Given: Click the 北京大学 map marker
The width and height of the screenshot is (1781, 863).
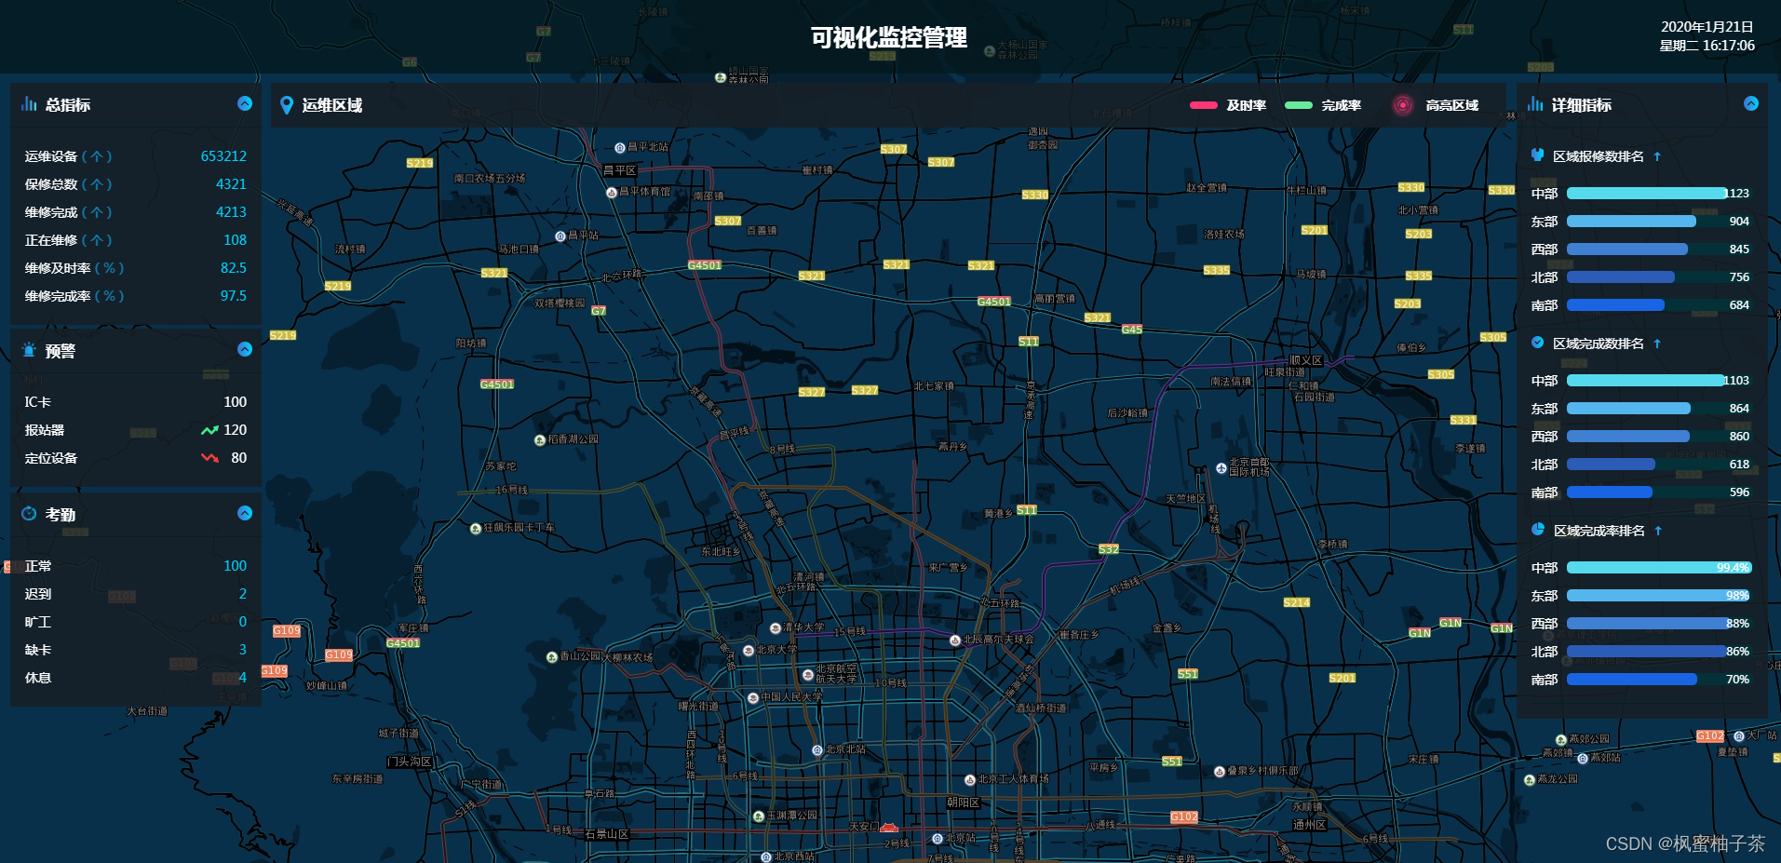Looking at the screenshot, I should [749, 650].
